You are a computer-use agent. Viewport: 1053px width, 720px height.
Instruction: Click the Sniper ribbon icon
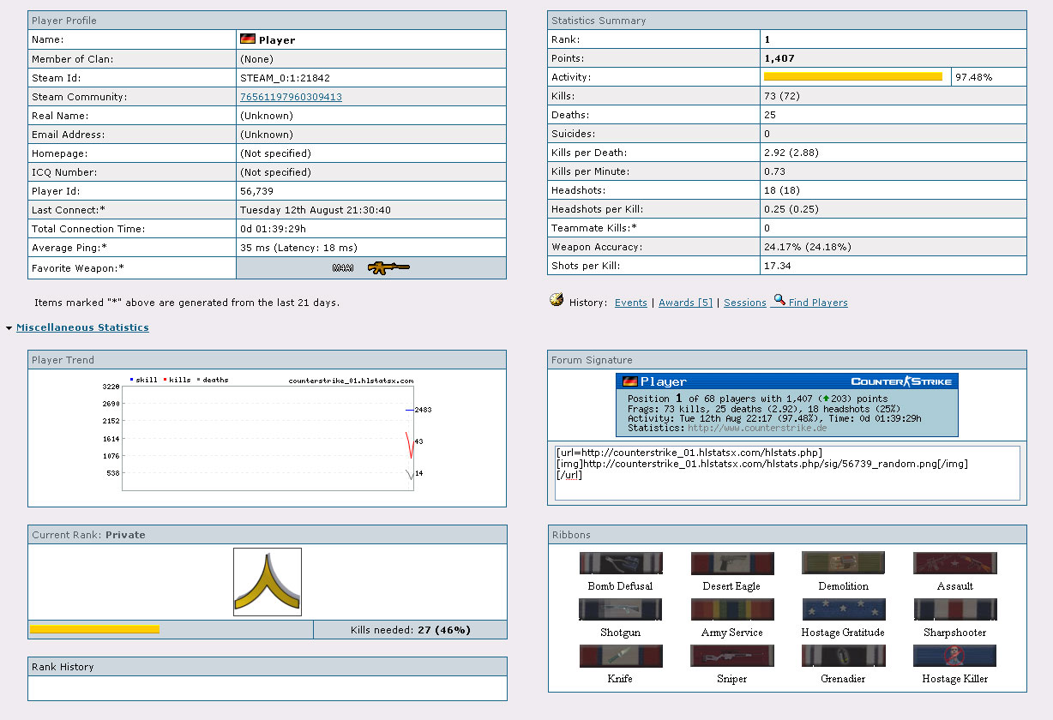click(731, 656)
